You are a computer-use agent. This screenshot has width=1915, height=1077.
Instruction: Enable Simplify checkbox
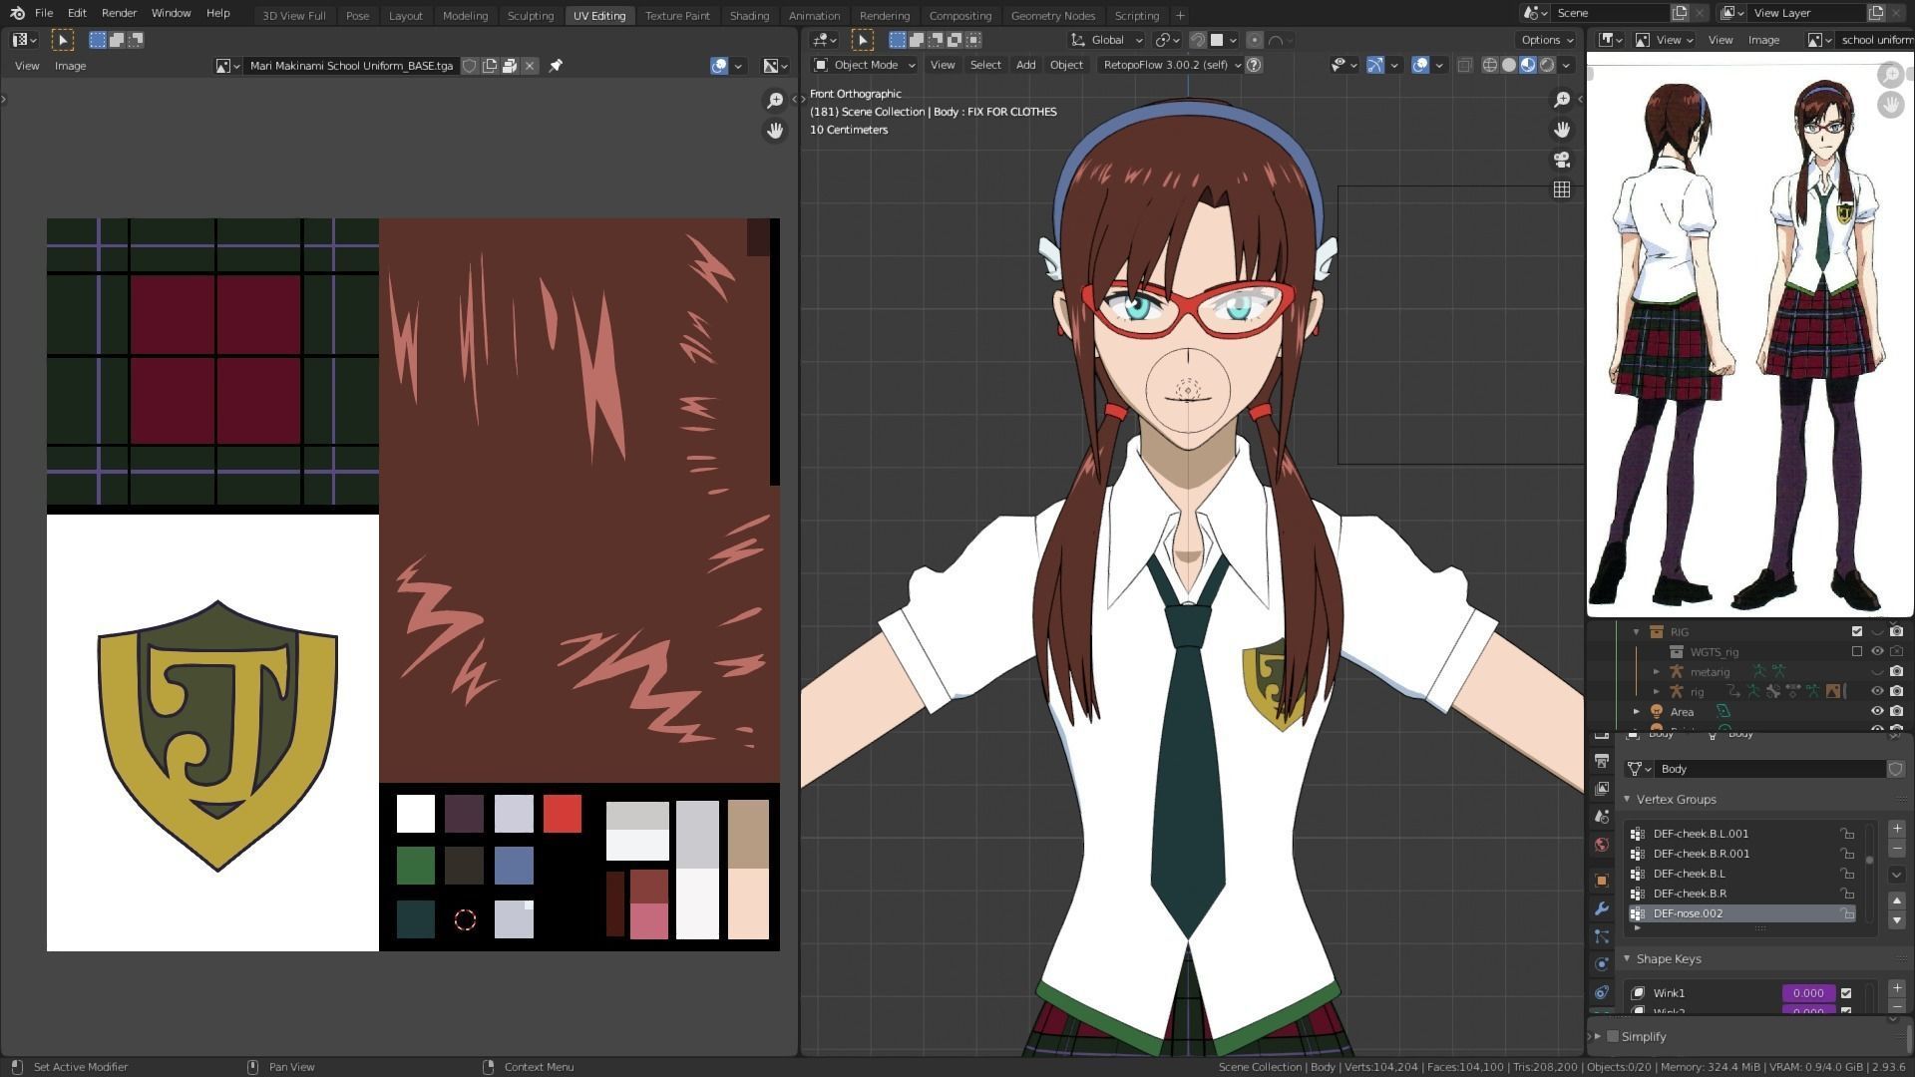1613,1037
